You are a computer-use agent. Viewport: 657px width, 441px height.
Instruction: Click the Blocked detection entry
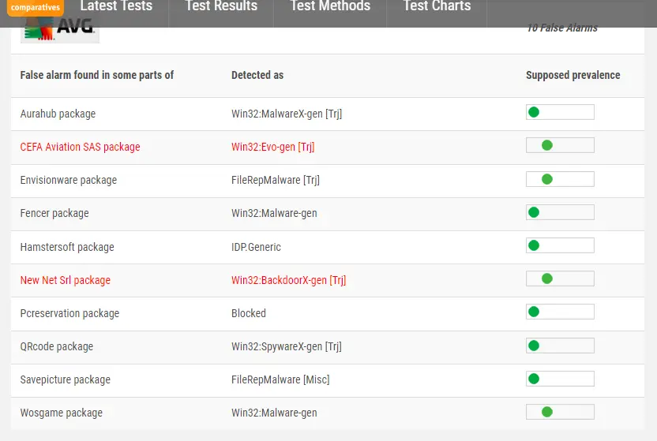[x=249, y=313]
